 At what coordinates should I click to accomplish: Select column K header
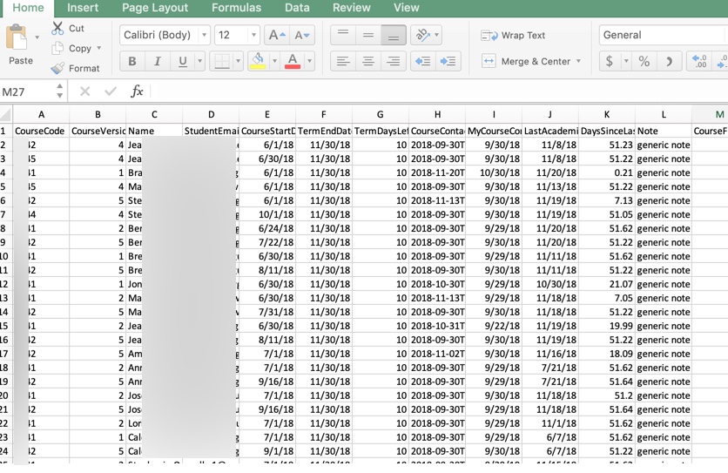[x=607, y=114]
